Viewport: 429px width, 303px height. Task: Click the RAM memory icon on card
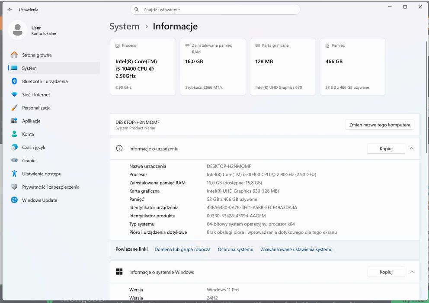point(187,45)
